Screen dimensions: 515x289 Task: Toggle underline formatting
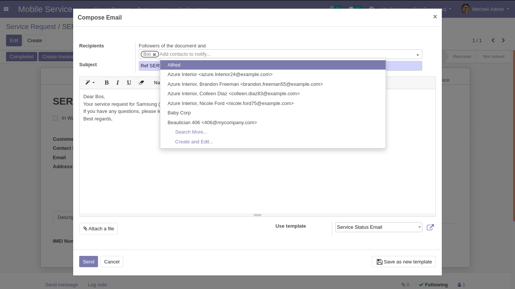[x=129, y=82]
